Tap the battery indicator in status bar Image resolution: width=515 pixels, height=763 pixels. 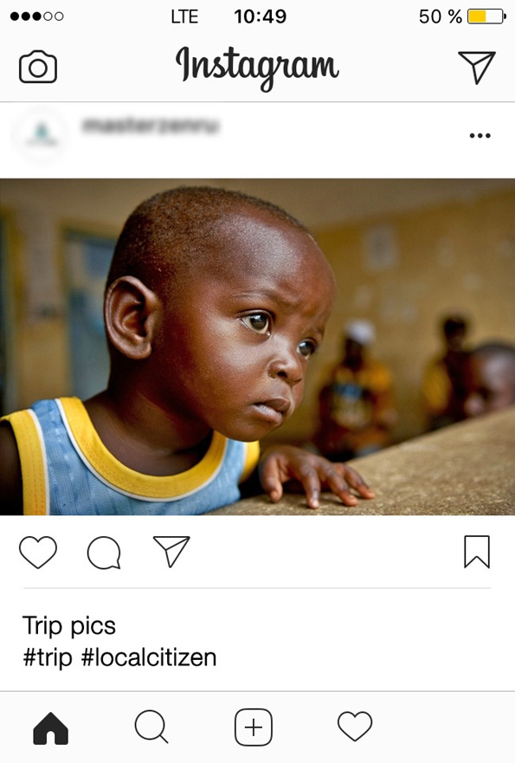click(x=486, y=16)
